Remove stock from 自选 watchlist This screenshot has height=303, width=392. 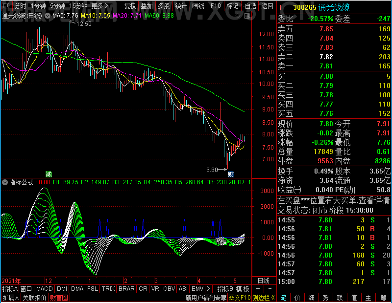(x=250, y=6)
